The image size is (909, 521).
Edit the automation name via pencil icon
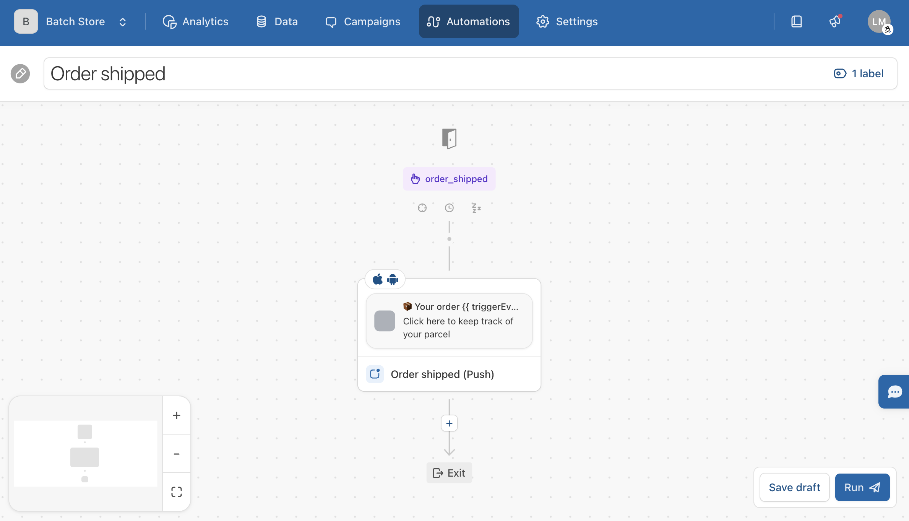(20, 73)
